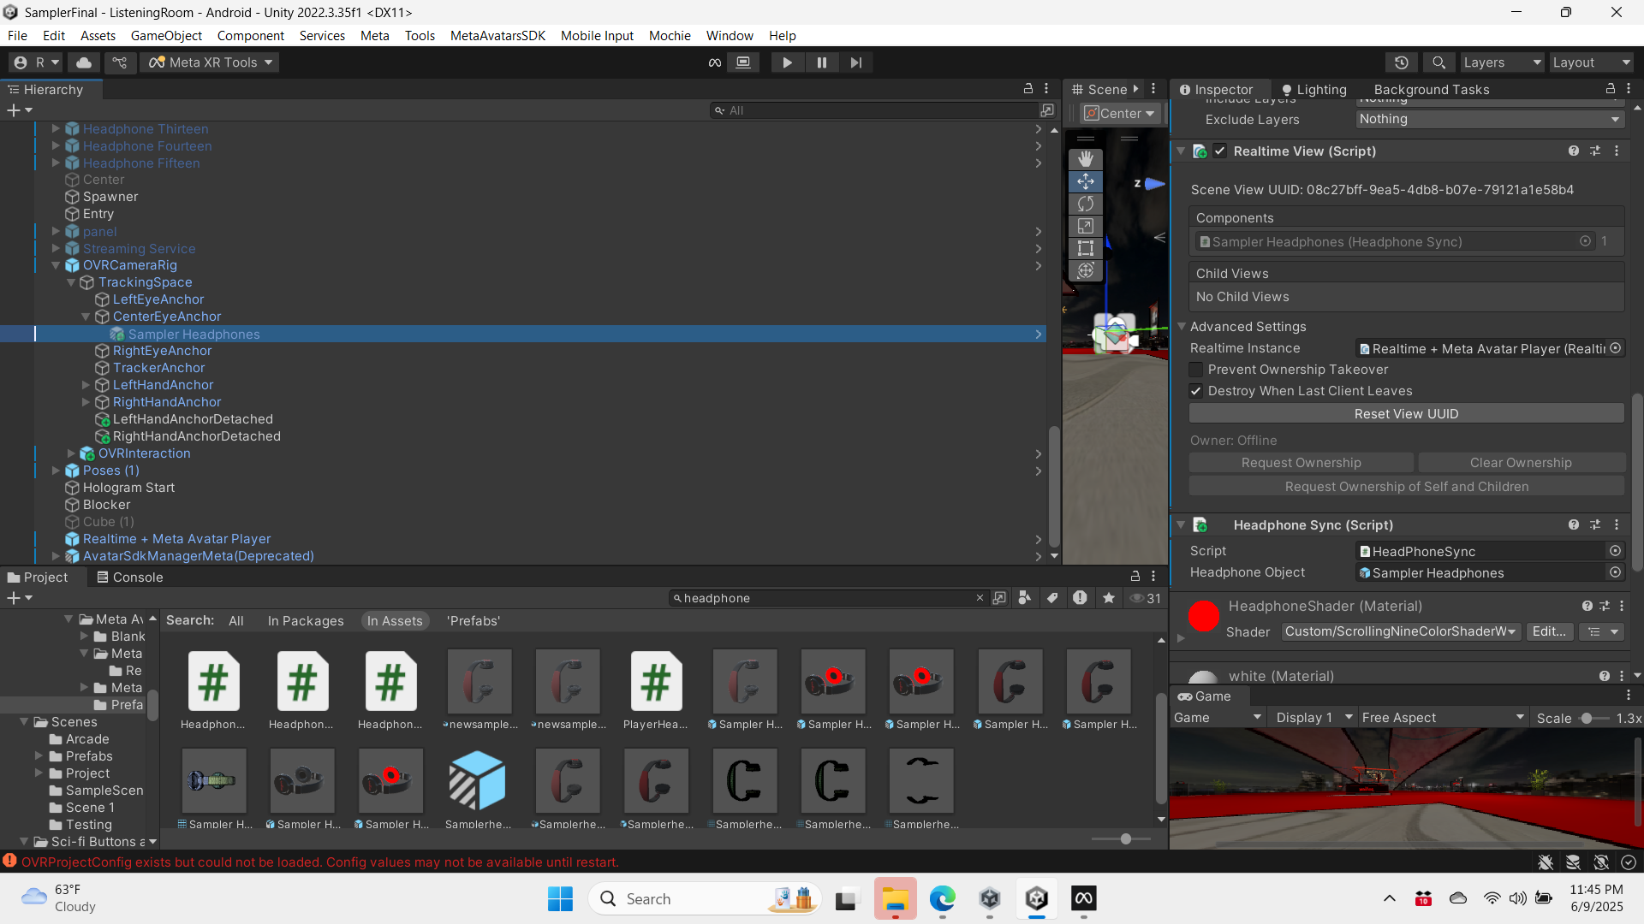Lock the Inspector panel
Screen dimensions: 1644x924
coord(1611,89)
